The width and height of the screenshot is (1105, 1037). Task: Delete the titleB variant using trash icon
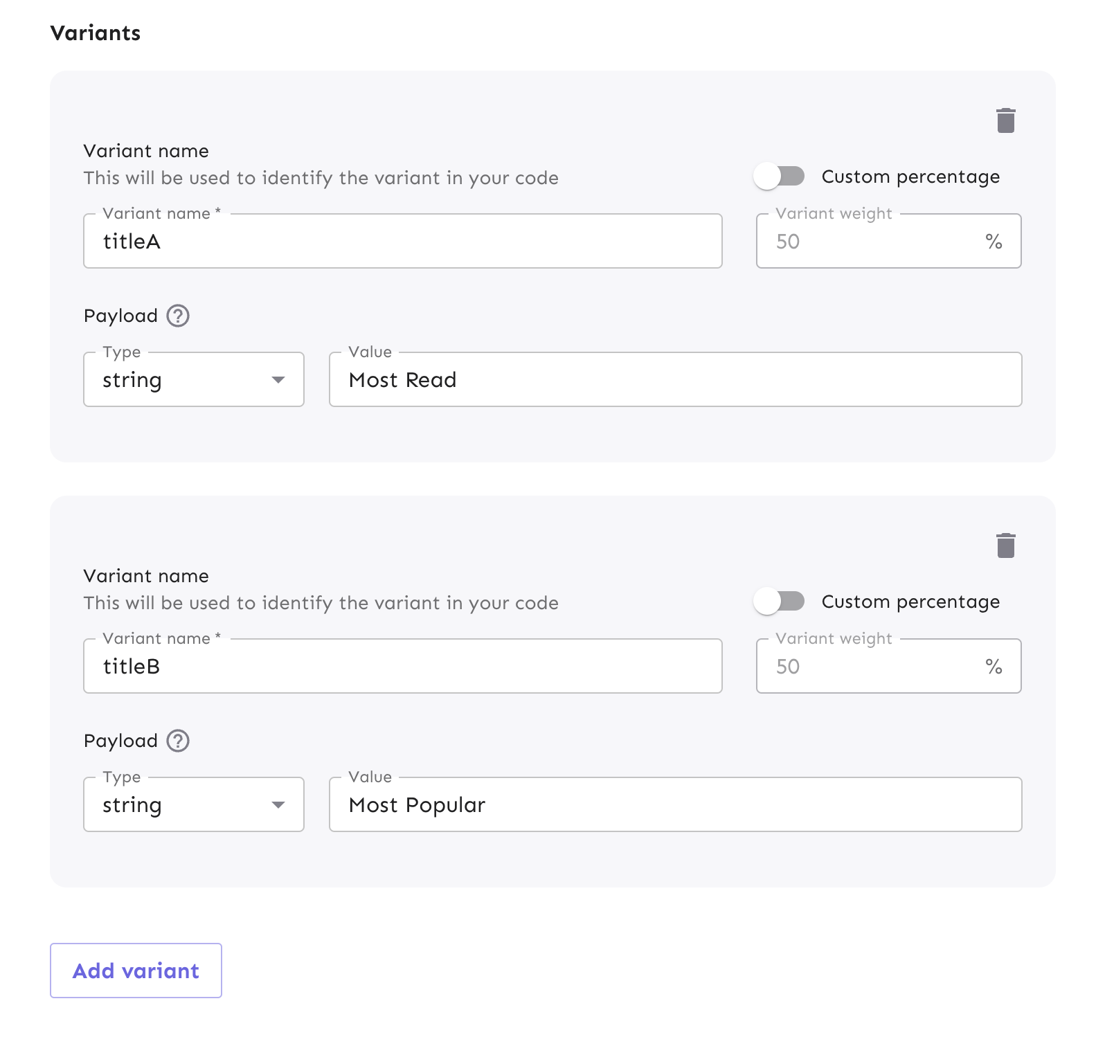click(1005, 545)
